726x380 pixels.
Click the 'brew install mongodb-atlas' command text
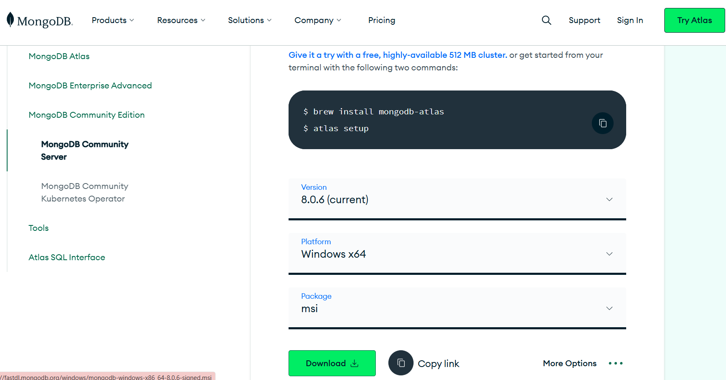378,111
